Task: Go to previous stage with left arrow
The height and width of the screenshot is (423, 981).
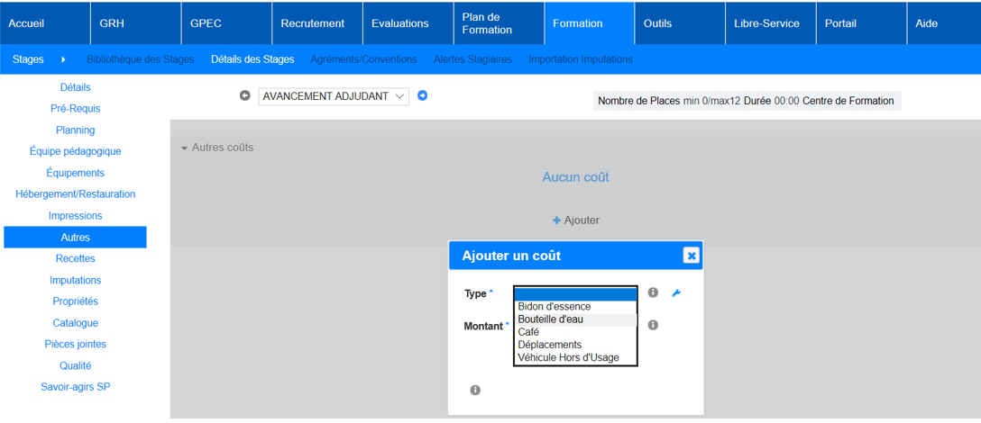Action: pyautogui.click(x=244, y=96)
